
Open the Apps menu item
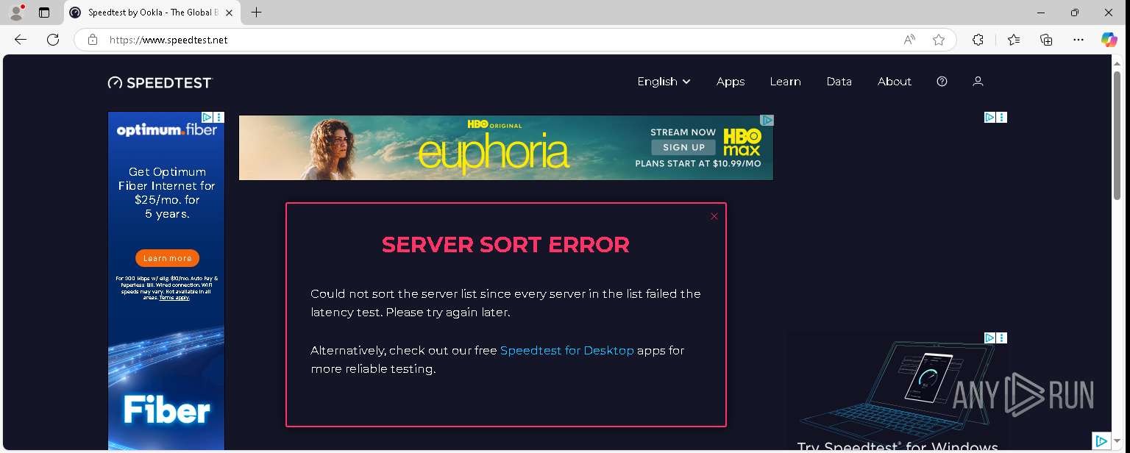(x=731, y=82)
